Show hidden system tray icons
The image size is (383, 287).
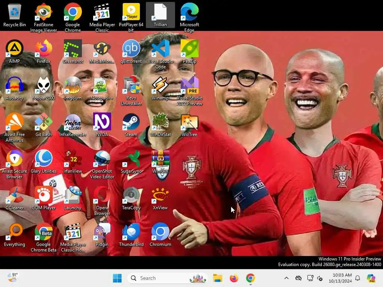pyautogui.click(x=287, y=278)
